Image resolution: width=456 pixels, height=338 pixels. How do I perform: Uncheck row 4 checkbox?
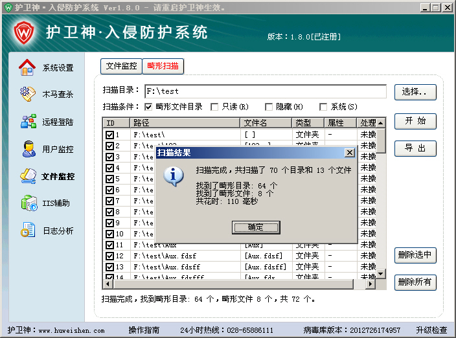pos(109,168)
